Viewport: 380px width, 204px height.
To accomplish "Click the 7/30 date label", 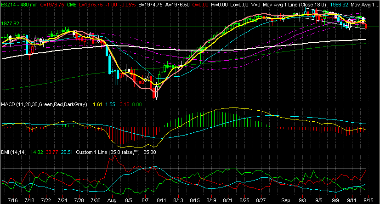I will coord(96,200).
